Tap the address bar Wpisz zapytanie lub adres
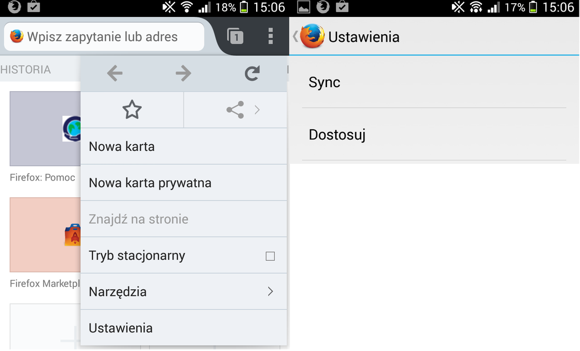 tap(104, 36)
